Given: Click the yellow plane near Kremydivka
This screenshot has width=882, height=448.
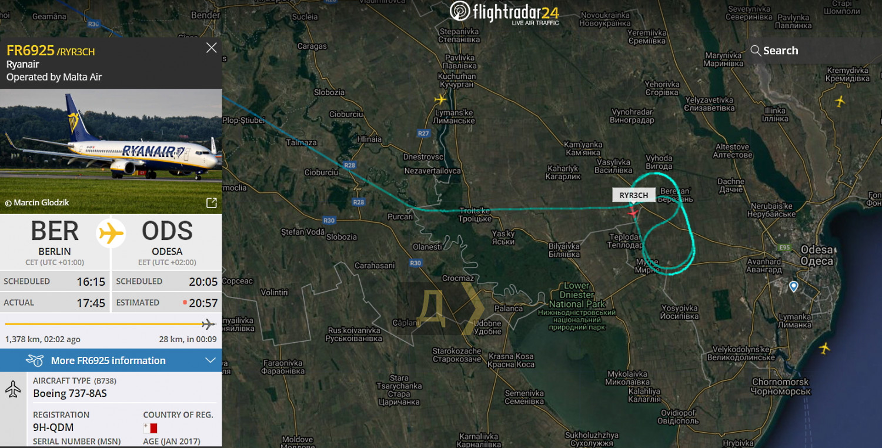Looking at the screenshot, I should tap(840, 101).
